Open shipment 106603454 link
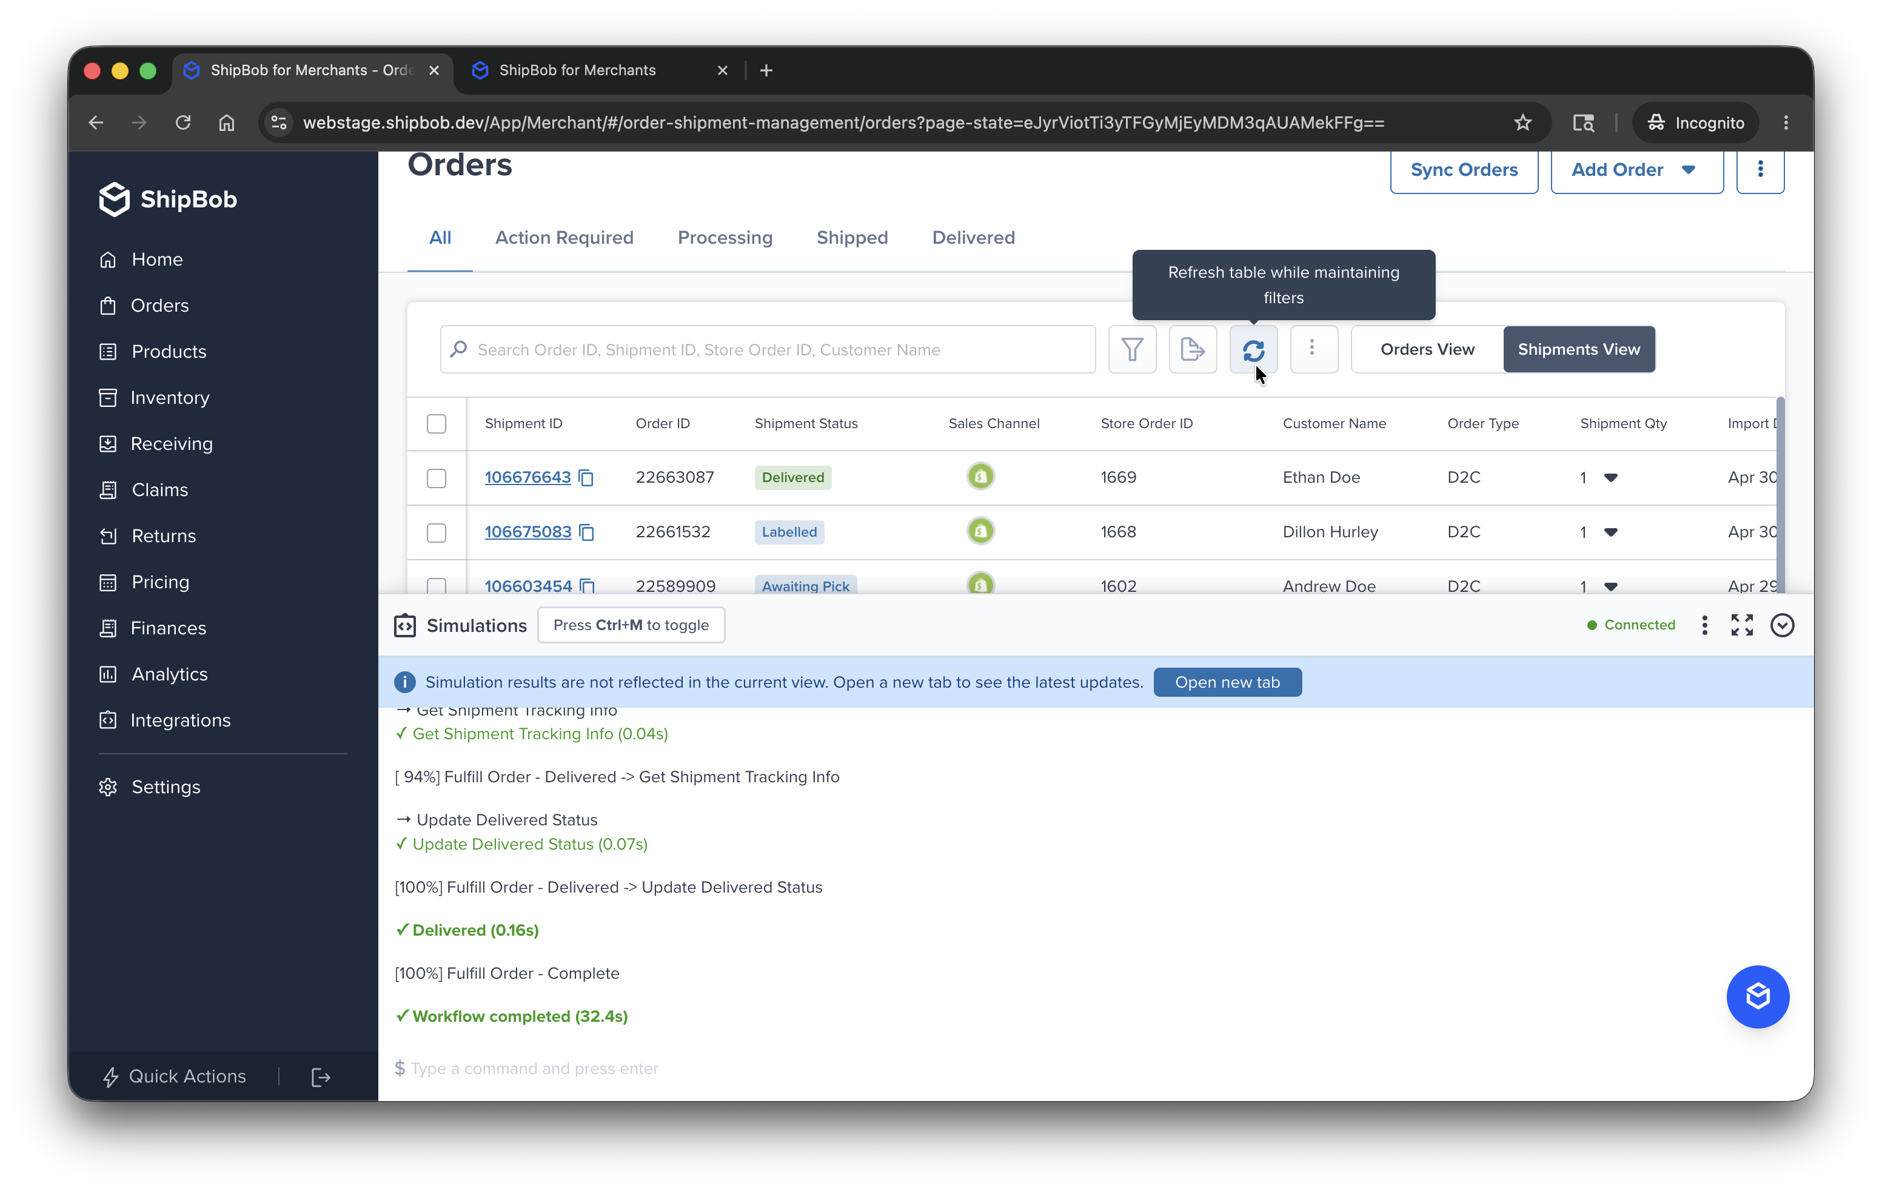The height and width of the screenshot is (1191, 1882). pos(528,586)
